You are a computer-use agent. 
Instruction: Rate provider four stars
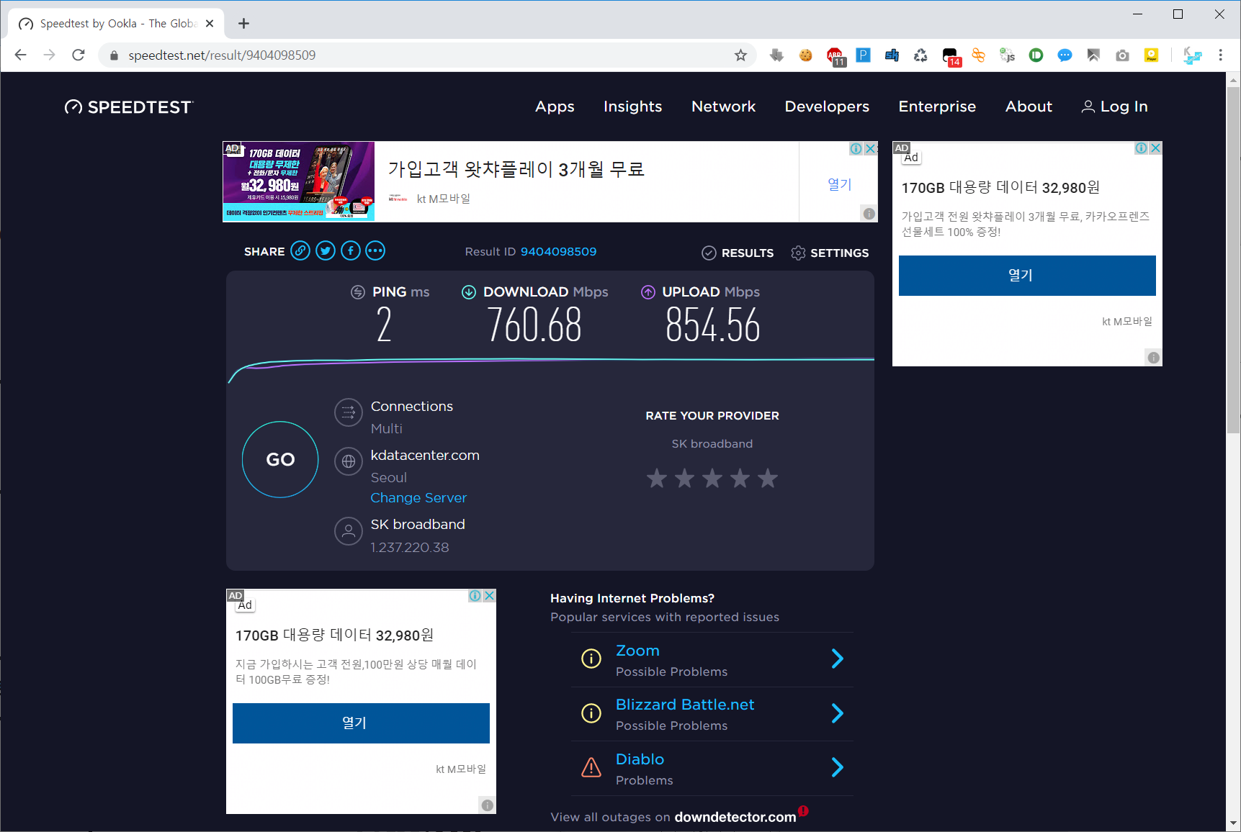click(740, 478)
